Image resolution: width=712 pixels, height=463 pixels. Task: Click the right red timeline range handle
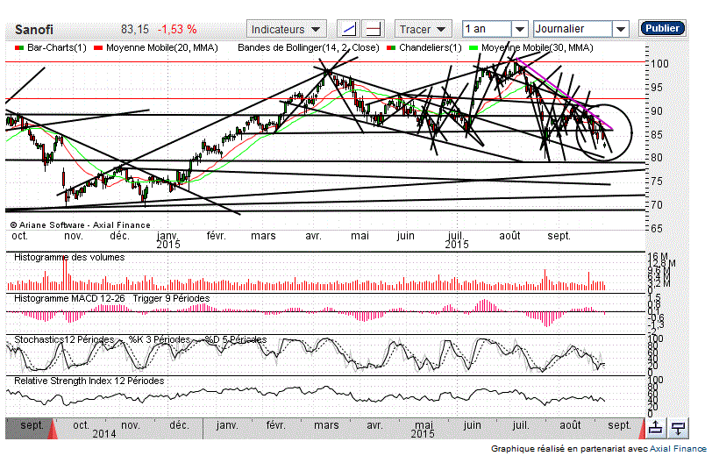(x=642, y=429)
